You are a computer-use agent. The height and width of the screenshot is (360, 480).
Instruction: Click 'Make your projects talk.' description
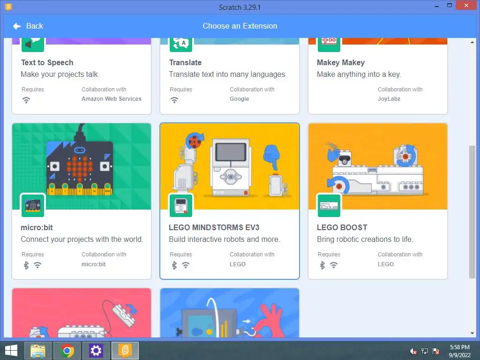point(60,75)
